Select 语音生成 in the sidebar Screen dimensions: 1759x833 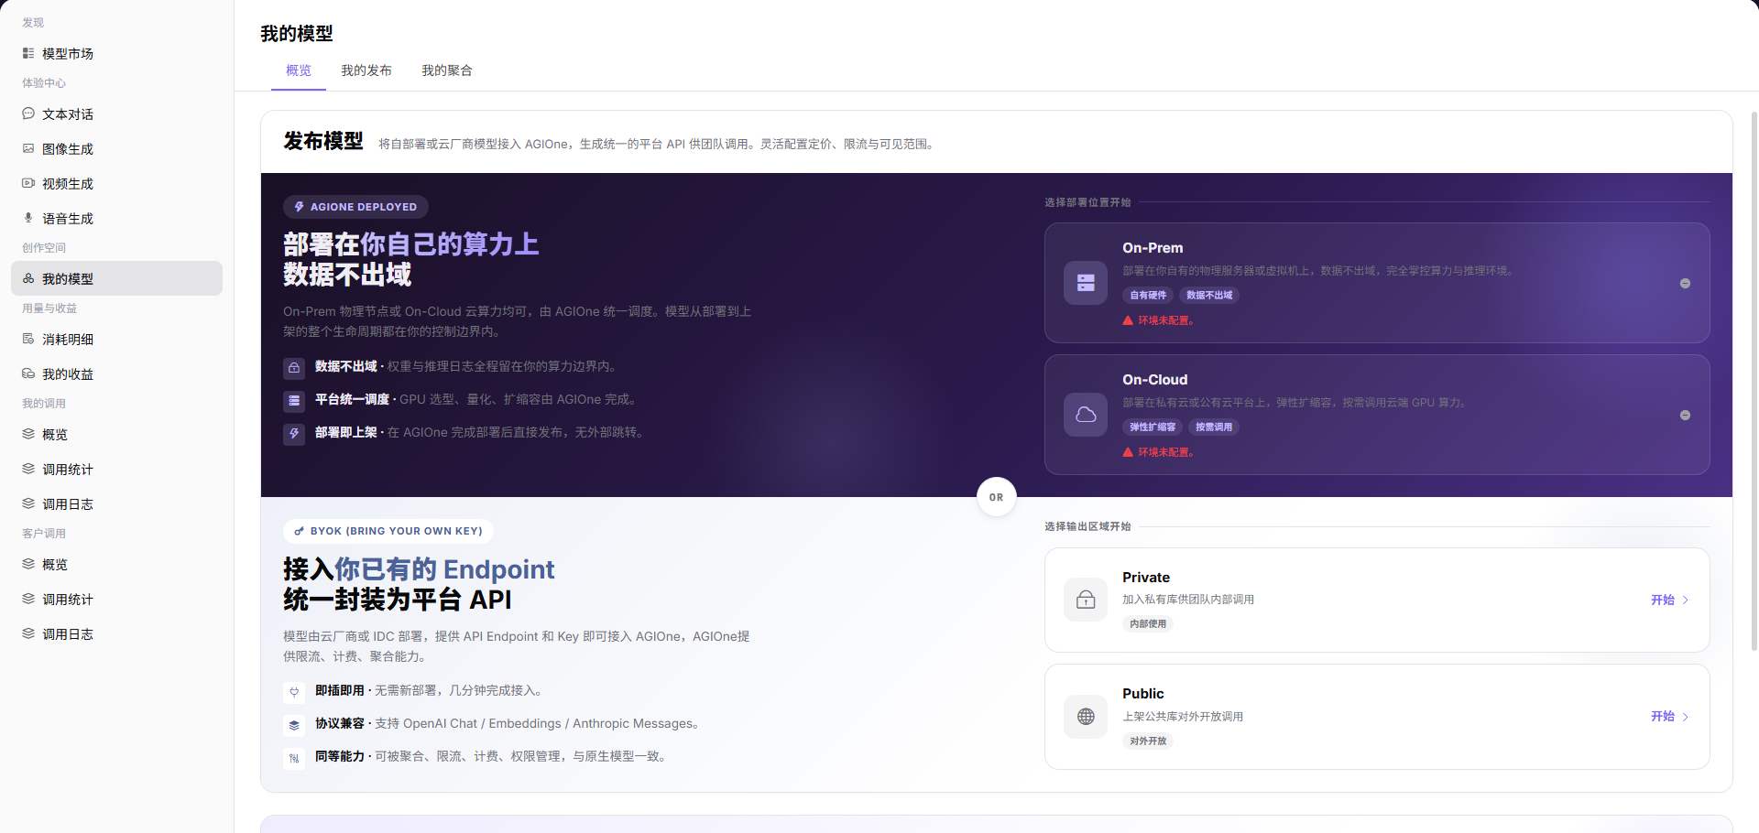coord(116,218)
